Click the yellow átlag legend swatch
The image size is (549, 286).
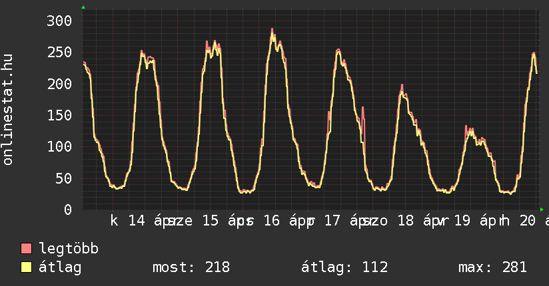point(27,267)
